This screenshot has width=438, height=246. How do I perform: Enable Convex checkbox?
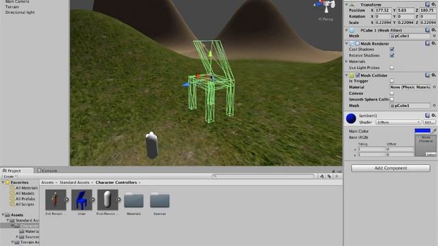(x=392, y=93)
